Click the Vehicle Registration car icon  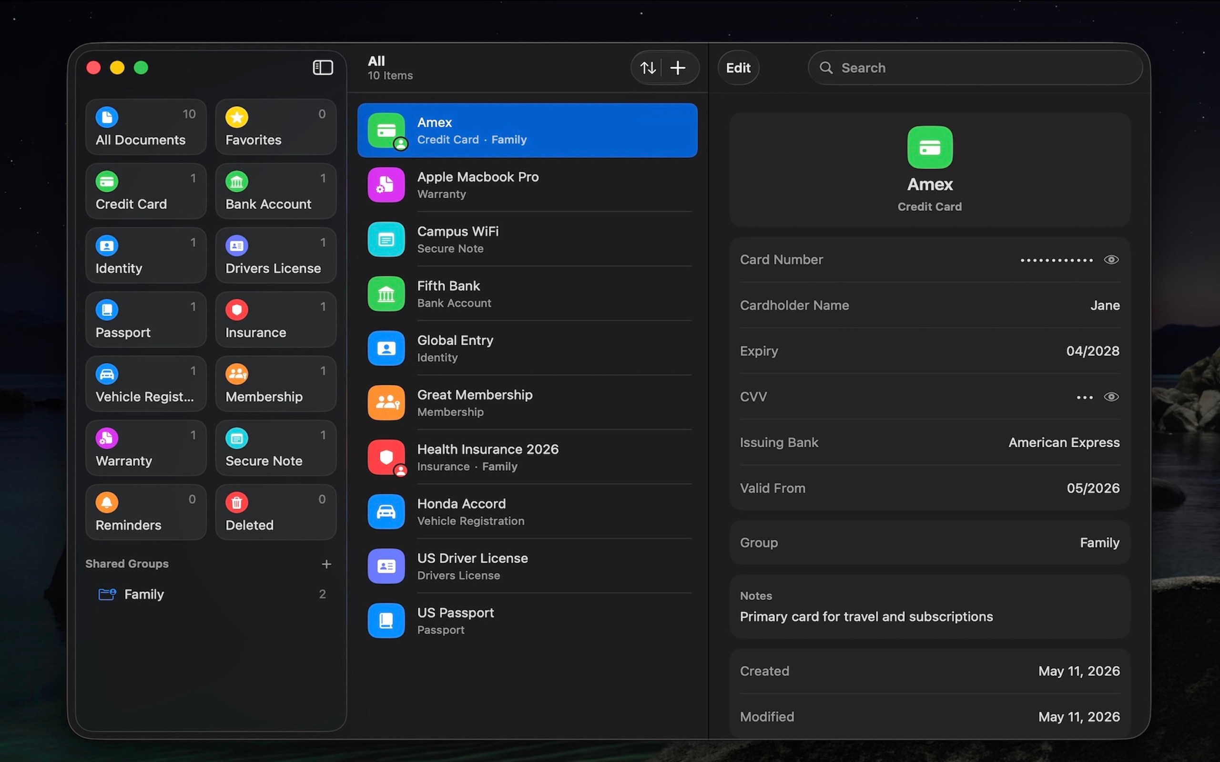click(107, 374)
